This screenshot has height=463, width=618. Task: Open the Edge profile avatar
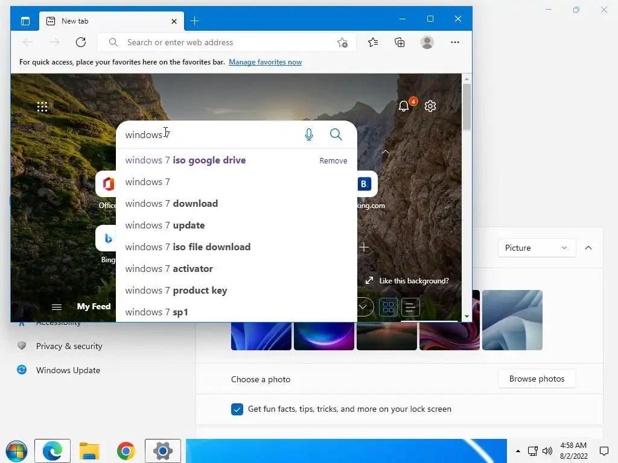427,42
